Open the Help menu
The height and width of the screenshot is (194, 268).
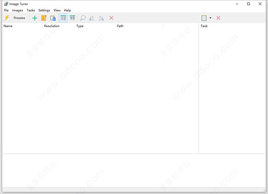[x=67, y=10]
